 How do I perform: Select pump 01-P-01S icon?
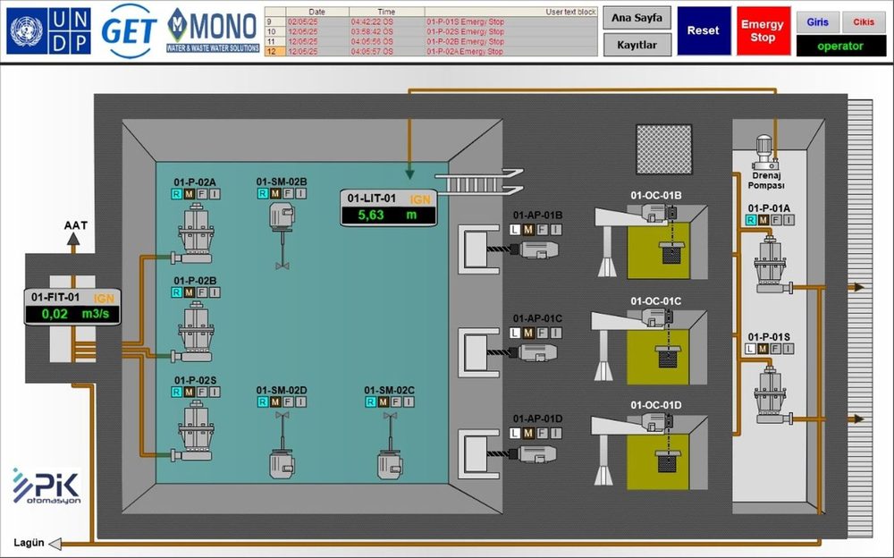(773, 395)
